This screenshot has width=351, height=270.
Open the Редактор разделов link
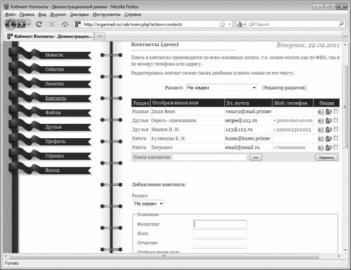click(284, 88)
